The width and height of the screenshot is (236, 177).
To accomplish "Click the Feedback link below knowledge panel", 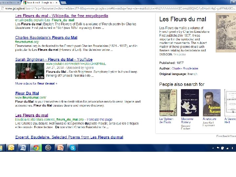I will [222, 136].
